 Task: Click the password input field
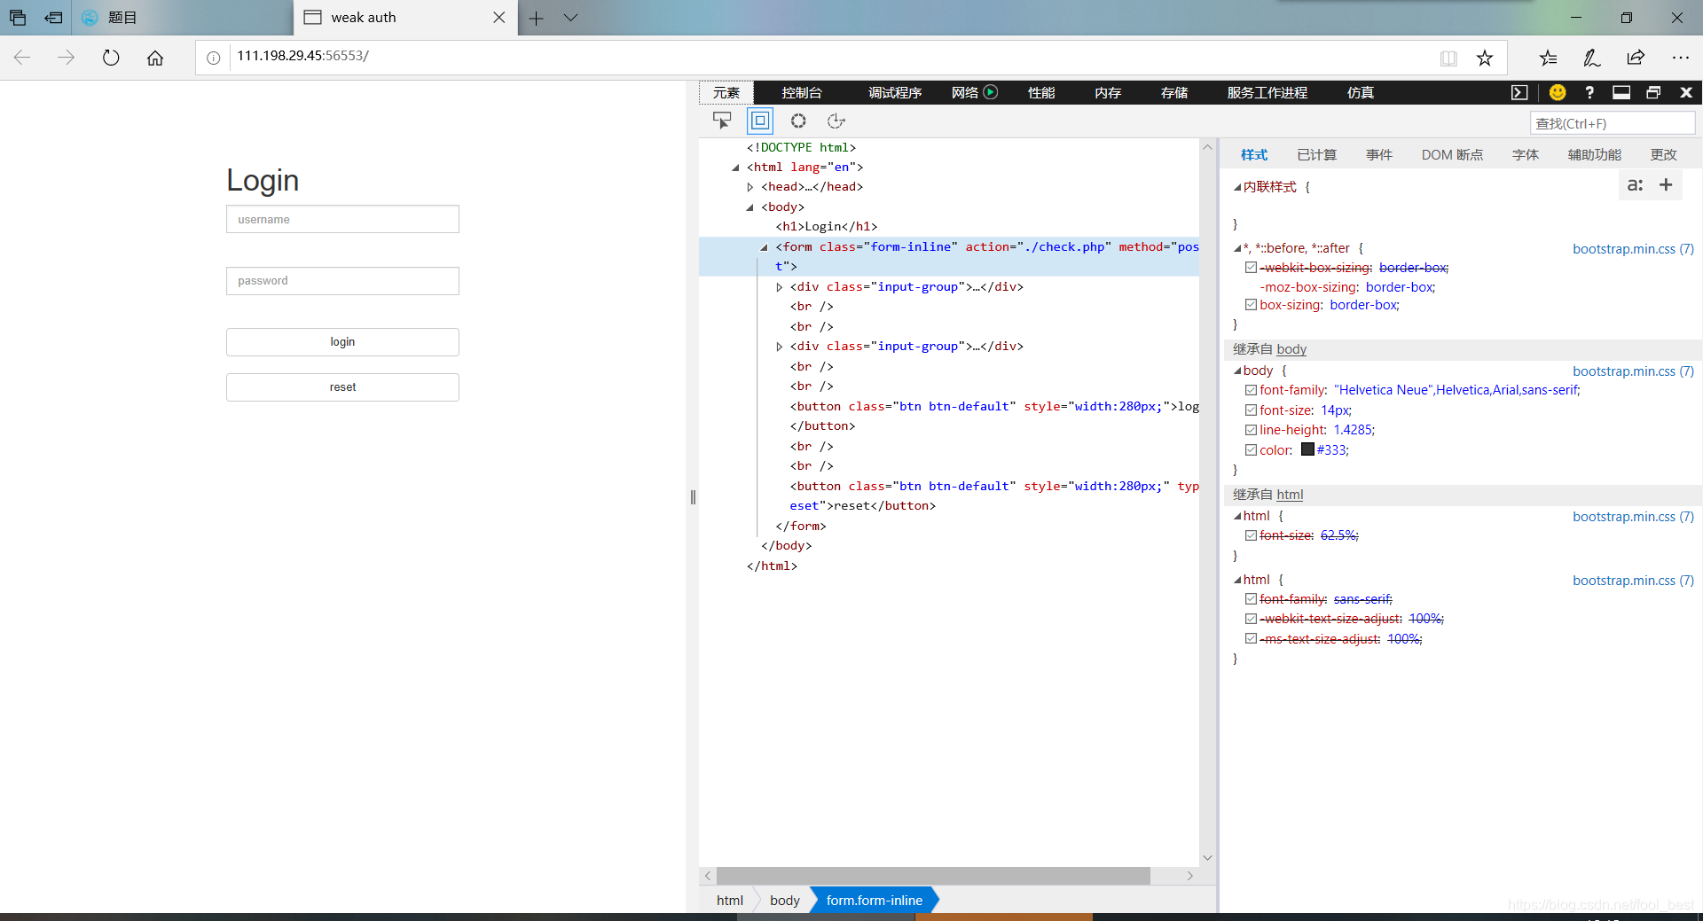[x=342, y=281]
